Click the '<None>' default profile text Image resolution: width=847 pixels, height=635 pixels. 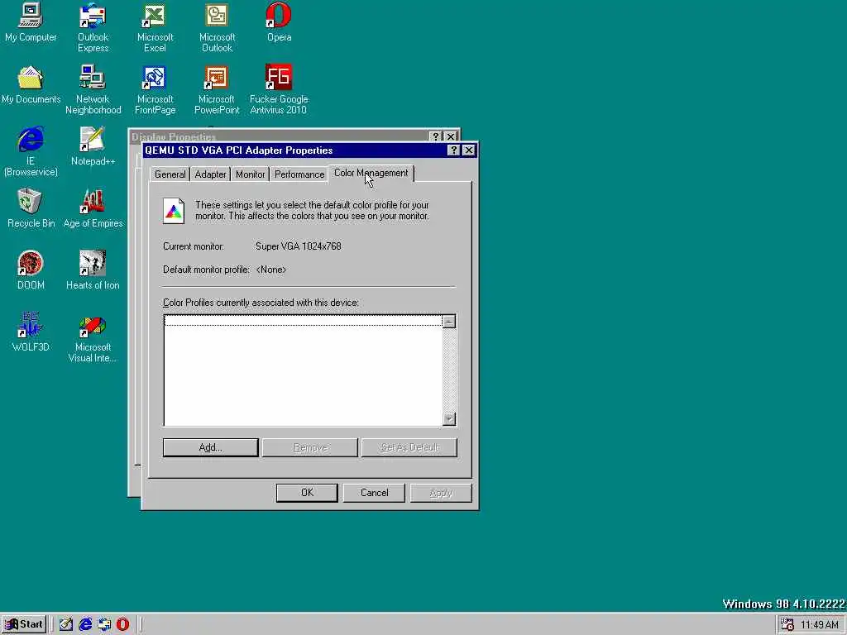[271, 270]
